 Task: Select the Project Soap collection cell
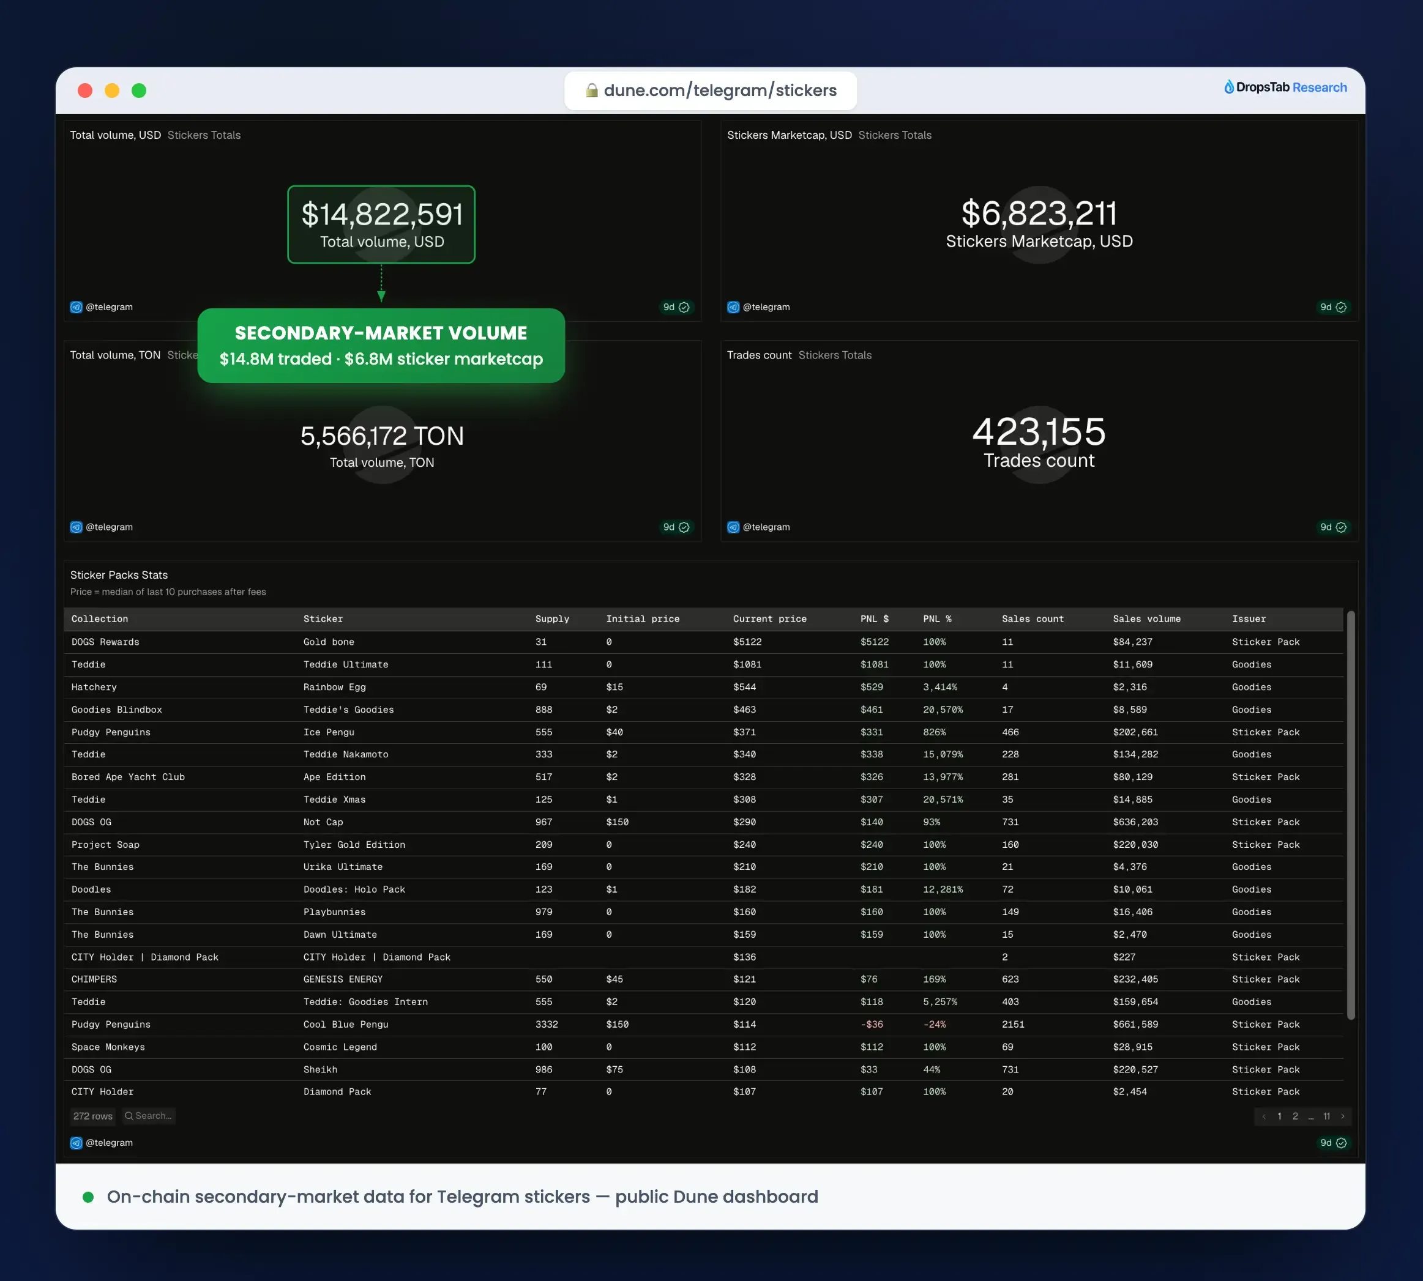pyautogui.click(x=106, y=845)
